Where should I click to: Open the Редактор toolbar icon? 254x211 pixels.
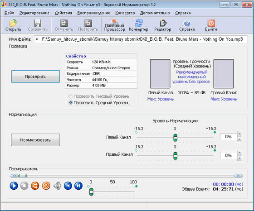tap(163, 25)
